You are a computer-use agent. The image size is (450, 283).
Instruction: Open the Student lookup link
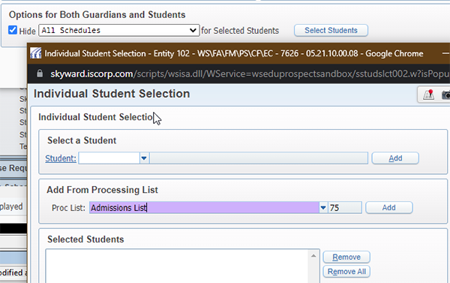[61, 158]
